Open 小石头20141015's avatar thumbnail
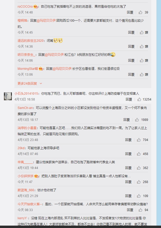This screenshot has height=228, width=161. pos(8,96)
